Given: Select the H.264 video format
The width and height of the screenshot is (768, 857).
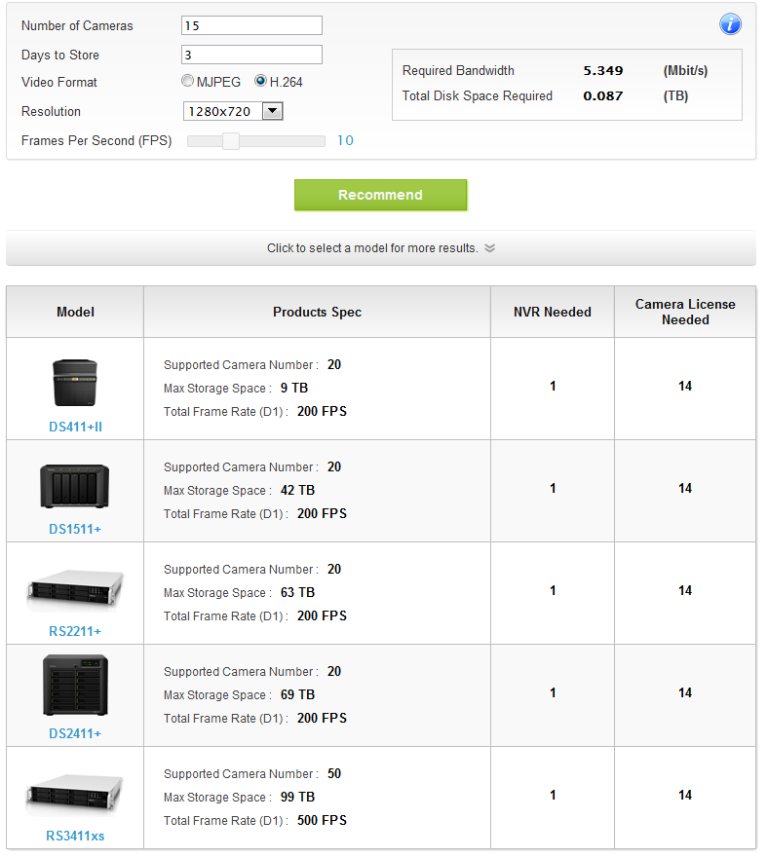Looking at the screenshot, I should 260,81.
